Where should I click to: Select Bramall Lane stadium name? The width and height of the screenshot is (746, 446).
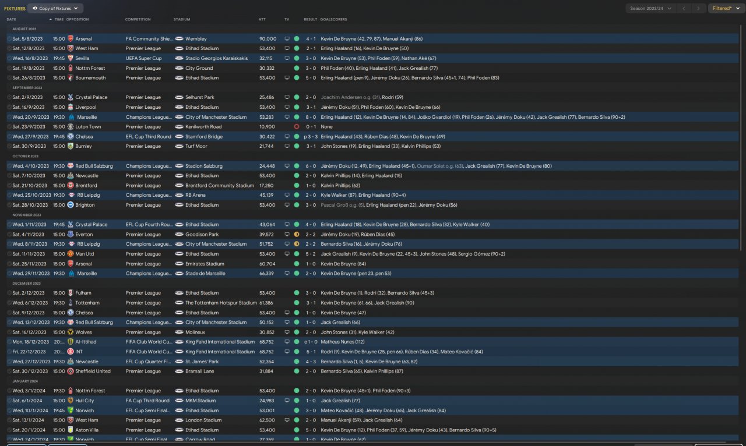pyautogui.click(x=200, y=371)
